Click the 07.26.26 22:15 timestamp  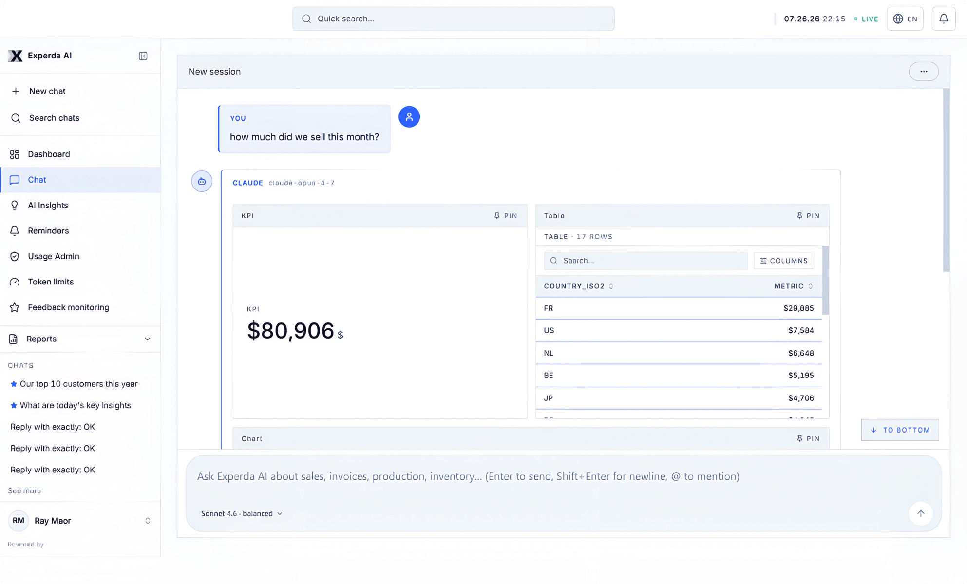(x=815, y=19)
